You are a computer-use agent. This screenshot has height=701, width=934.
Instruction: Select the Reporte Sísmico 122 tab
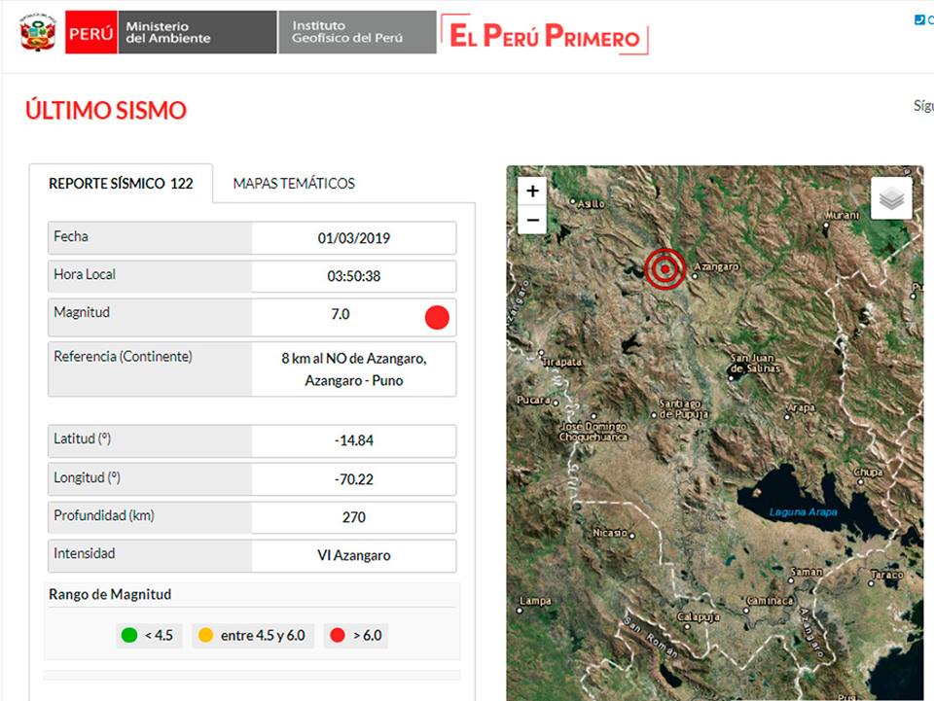coord(121,183)
